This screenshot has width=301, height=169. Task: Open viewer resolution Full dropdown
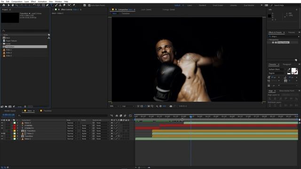click(x=128, y=106)
